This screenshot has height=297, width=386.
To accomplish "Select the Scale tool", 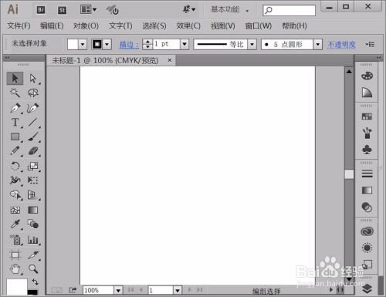I will pos(33,166).
